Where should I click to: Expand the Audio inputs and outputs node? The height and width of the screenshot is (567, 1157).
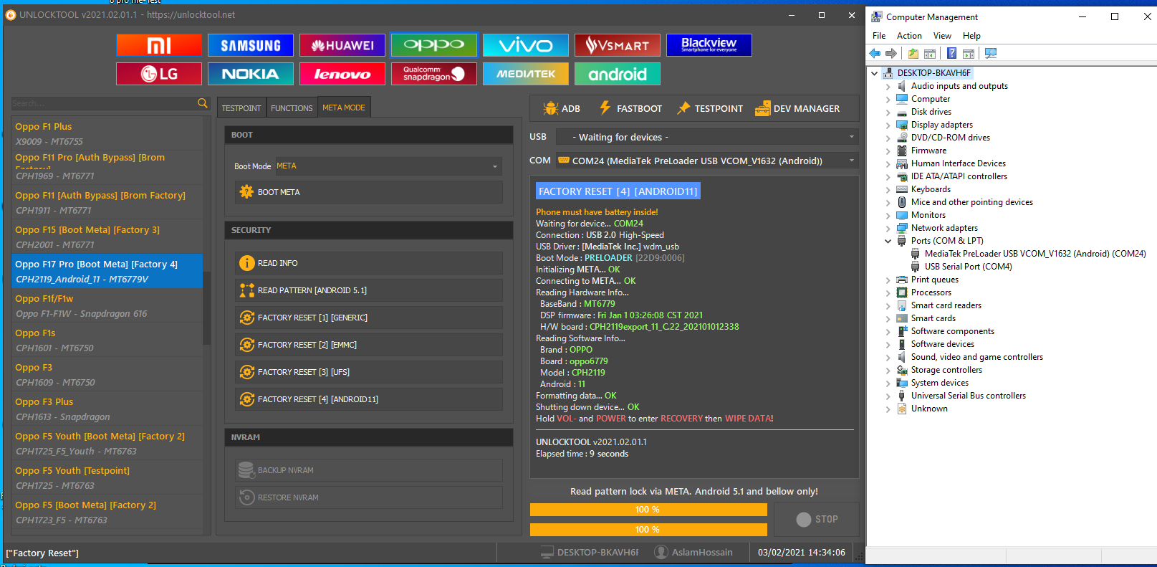click(x=888, y=86)
